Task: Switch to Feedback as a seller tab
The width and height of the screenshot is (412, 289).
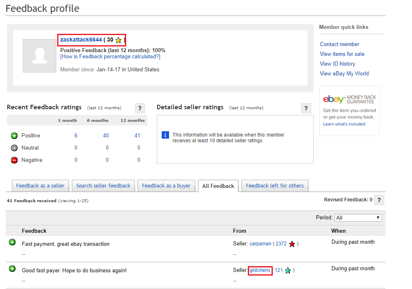Action: pyautogui.click(x=40, y=186)
